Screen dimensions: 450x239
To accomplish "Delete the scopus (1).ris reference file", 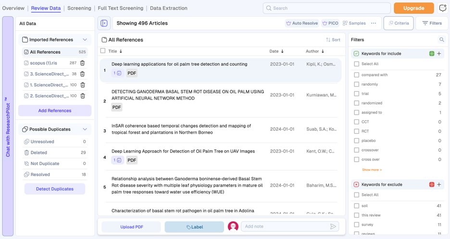I will tap(82, 63).
